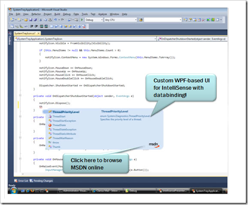Open the Analyze menu
The width and height of the screenshot is (248, 205).
pyautogui.click(x=103, y=14)
